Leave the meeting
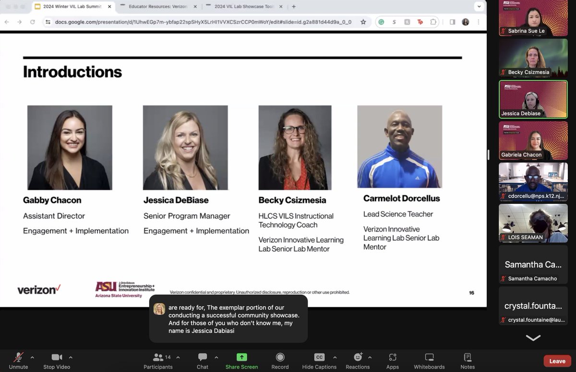 point(557,361)
